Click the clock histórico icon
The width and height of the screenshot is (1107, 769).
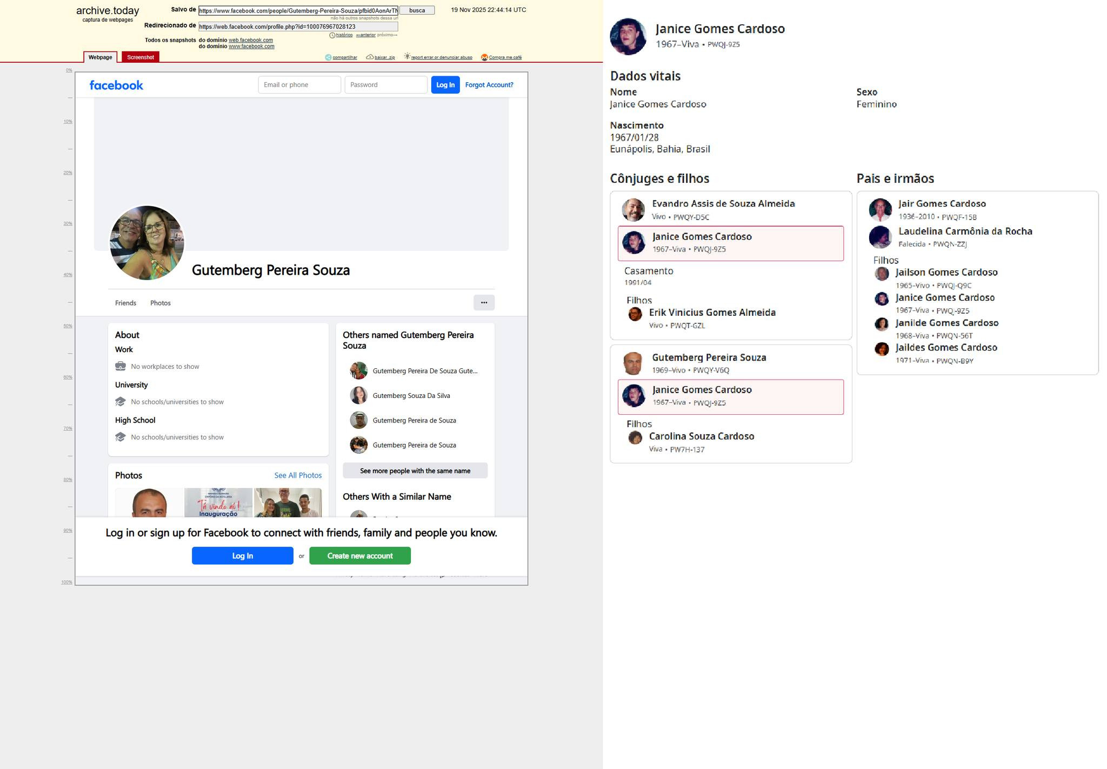[x=332, y=35]
